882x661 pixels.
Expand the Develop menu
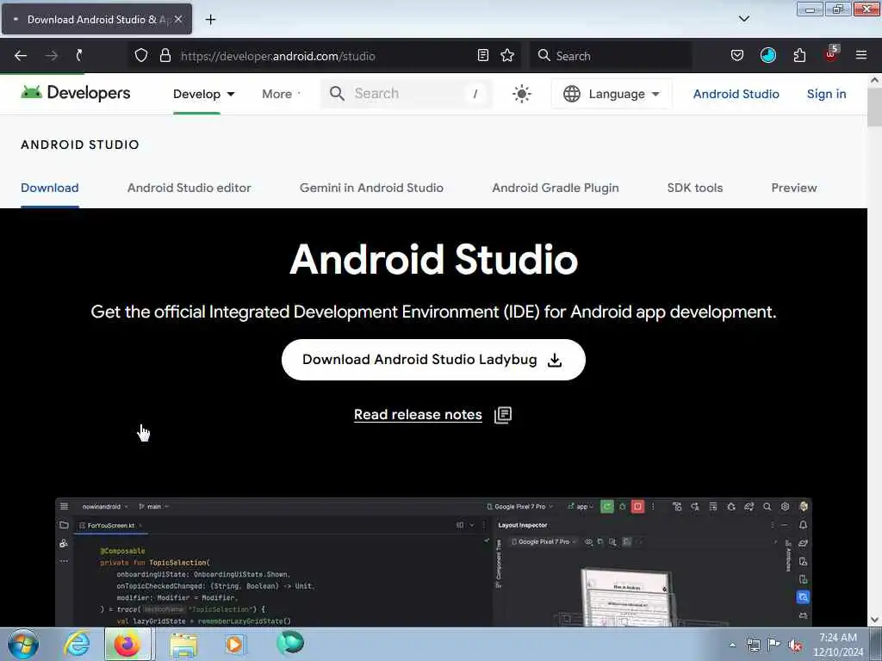(203, 94)
